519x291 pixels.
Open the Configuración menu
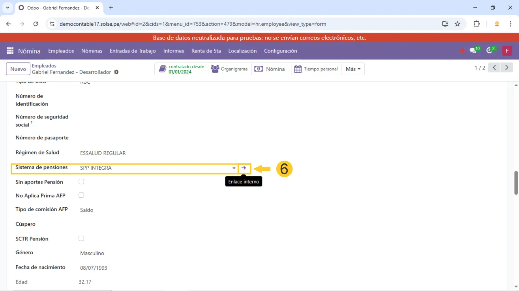(280, 51)
